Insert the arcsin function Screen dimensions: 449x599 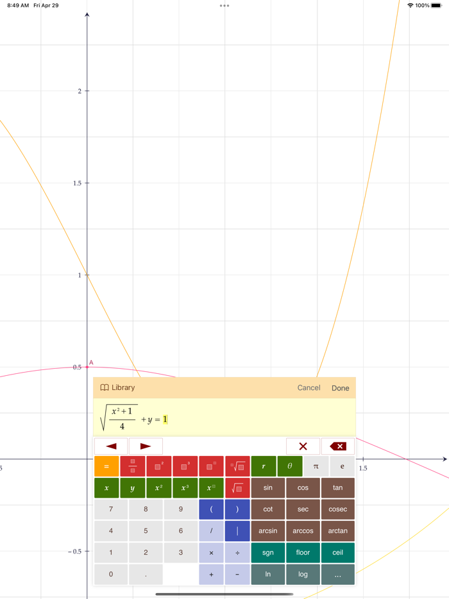(268, 531)
